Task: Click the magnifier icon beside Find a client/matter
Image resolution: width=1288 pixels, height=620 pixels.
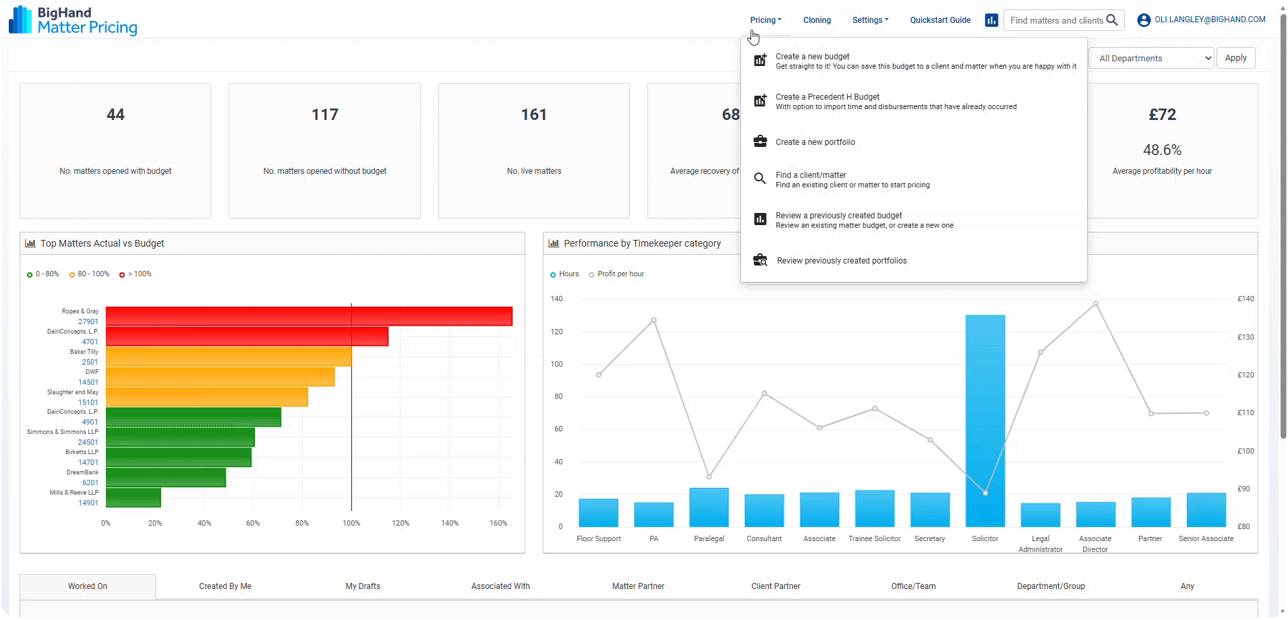Action: coord(760,179)
